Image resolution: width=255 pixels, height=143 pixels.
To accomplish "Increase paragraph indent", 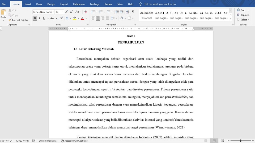I will click(x=122, y=12).
